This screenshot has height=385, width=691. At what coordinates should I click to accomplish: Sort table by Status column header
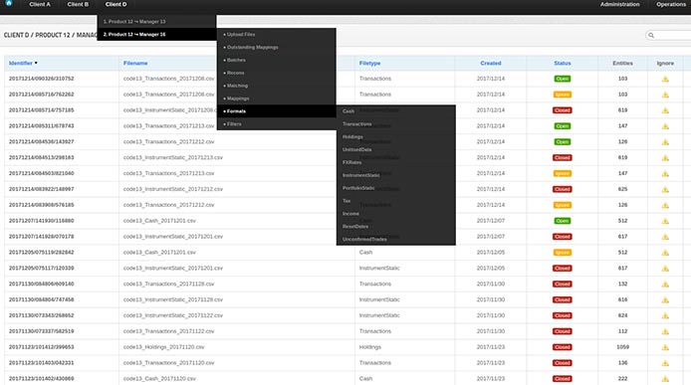coord(563,64)
